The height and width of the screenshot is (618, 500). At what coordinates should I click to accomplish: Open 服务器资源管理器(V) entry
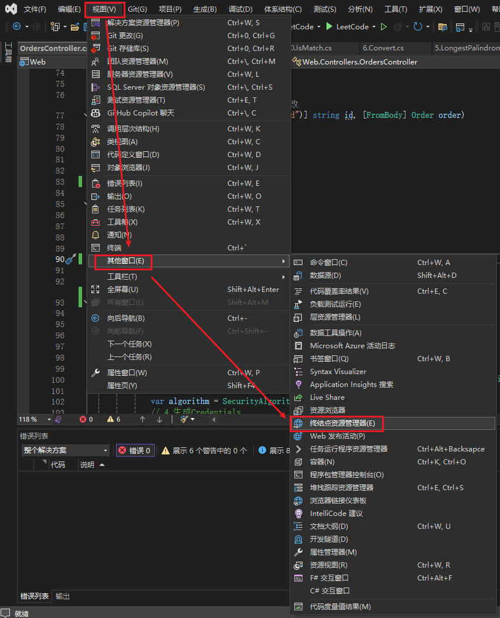click(x=189, y=74)
